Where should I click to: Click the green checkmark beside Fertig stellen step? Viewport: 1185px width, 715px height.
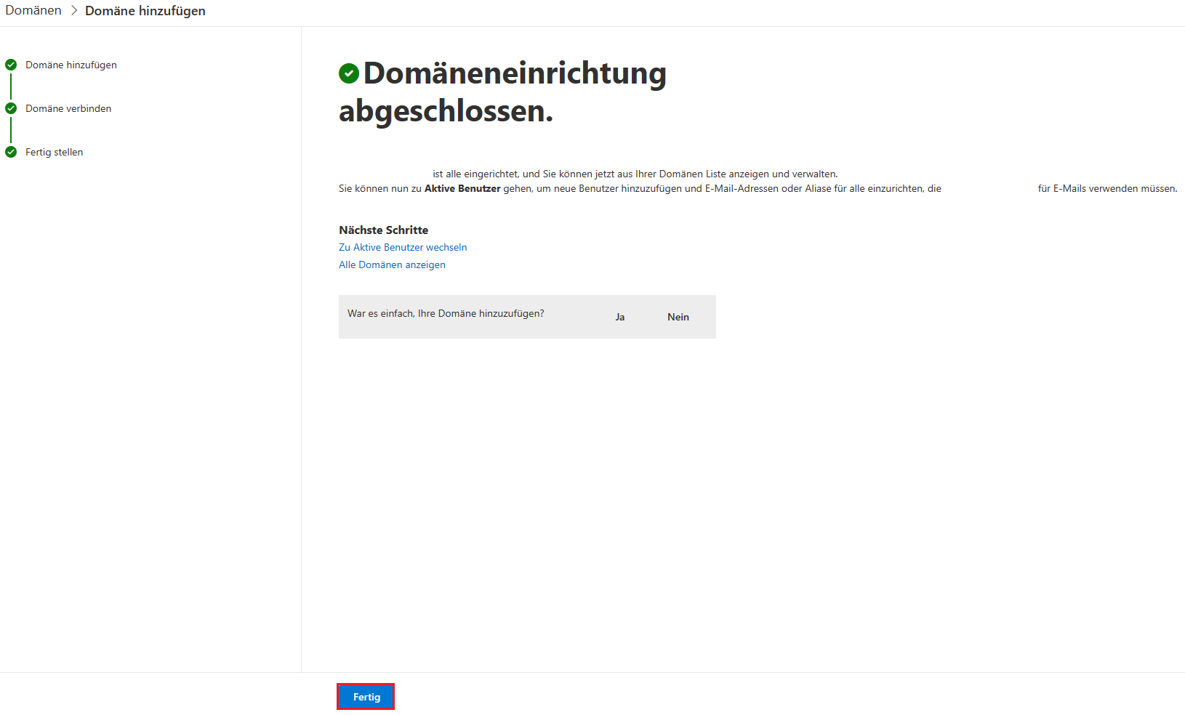[11, 152]
